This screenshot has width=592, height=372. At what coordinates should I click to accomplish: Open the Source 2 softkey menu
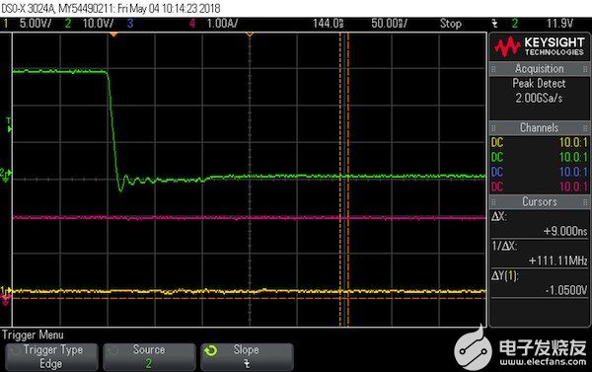(x=150, y=357)
